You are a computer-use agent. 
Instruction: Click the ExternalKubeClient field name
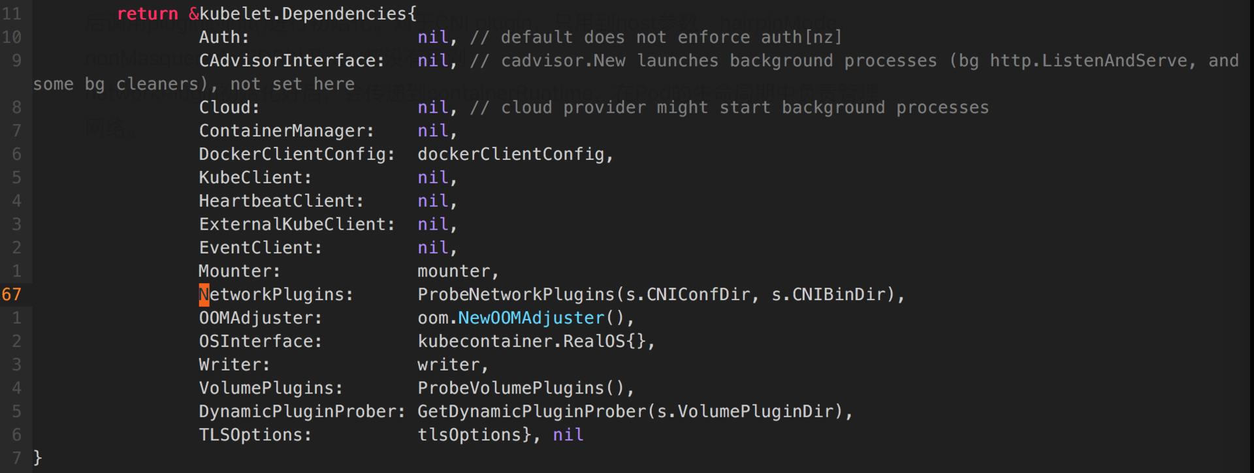[x=297, y=224]
